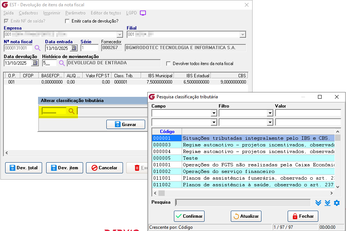The height and width of the screenshot is (231, 346).
Task: Expand the Empresa dropdown
Action: [120, 35]
